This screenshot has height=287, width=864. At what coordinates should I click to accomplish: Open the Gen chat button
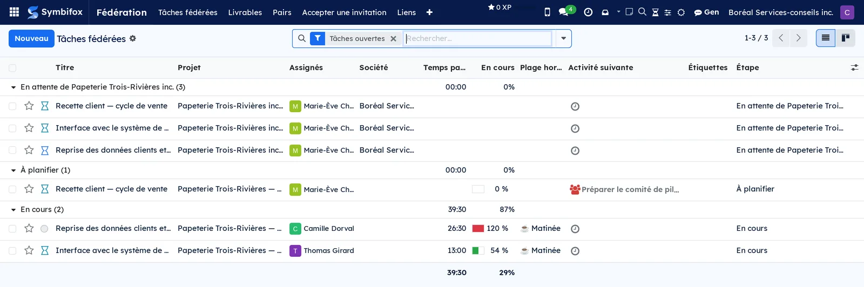[706, 12]
